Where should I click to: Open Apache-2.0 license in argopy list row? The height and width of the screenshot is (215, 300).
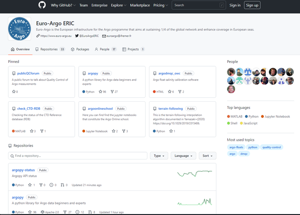50,212
